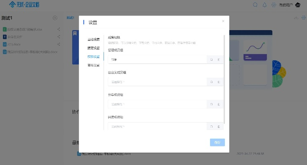Open the 自定义成员组 selection field
This screenshot has width=307, height=165.
pos(157,82)
